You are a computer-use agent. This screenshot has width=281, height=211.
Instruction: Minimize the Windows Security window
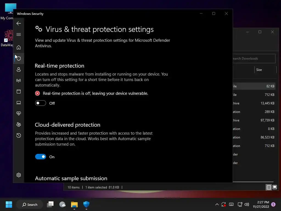click(201, 13)
